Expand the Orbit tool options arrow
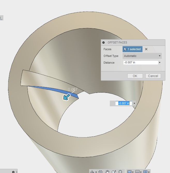Image resolution: width=170 pixels, height=173 pixels. (x=96, y=172)
